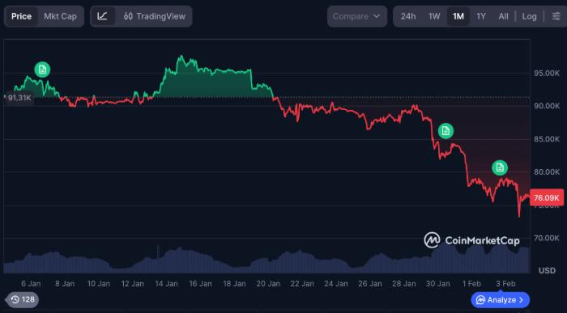The height and width of the screenshot is (313, 567).
Task: Click the 95.00K axis label
Action: pyautogui.click(x=547, y=74)
